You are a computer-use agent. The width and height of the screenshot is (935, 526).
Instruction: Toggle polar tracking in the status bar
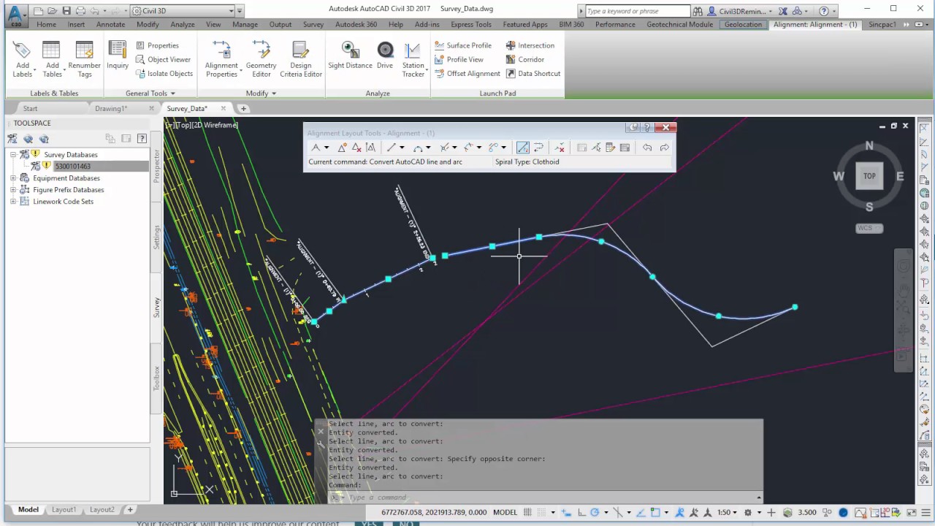coord(595,512)
